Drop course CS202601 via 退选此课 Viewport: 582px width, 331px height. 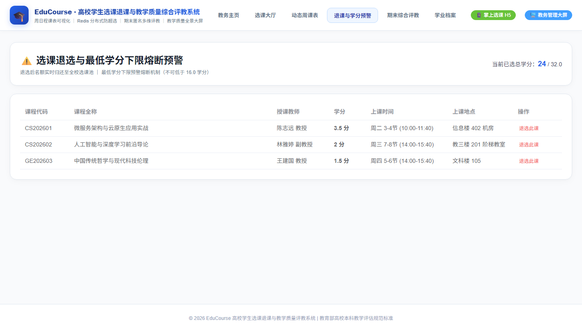(x=529, y=128)
